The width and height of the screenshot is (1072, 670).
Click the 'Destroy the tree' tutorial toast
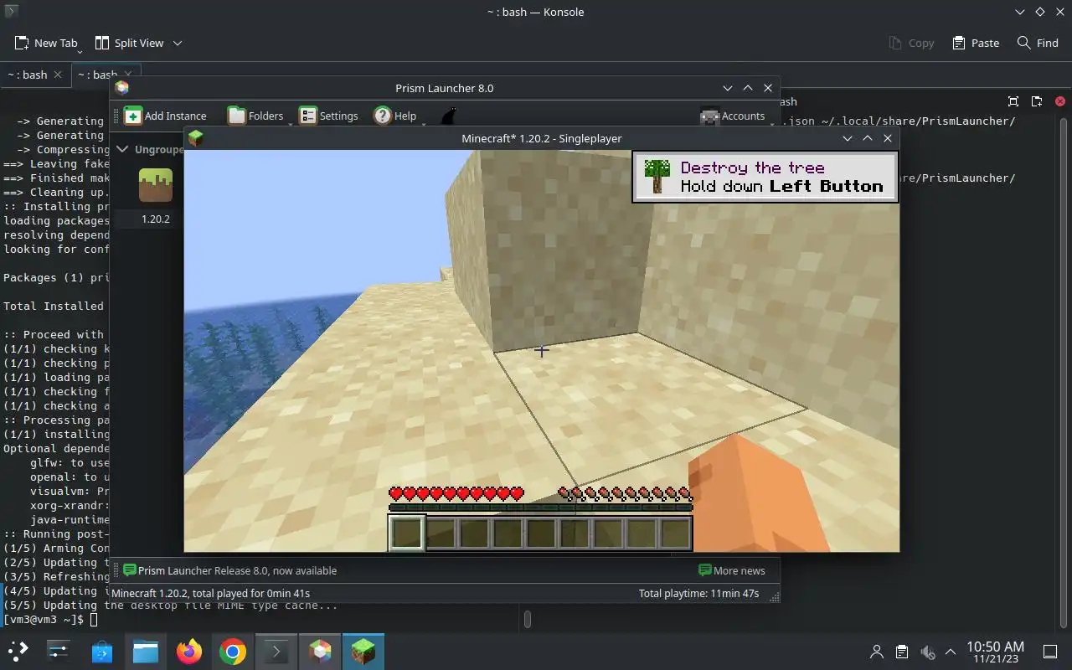[x=765, y=177]
